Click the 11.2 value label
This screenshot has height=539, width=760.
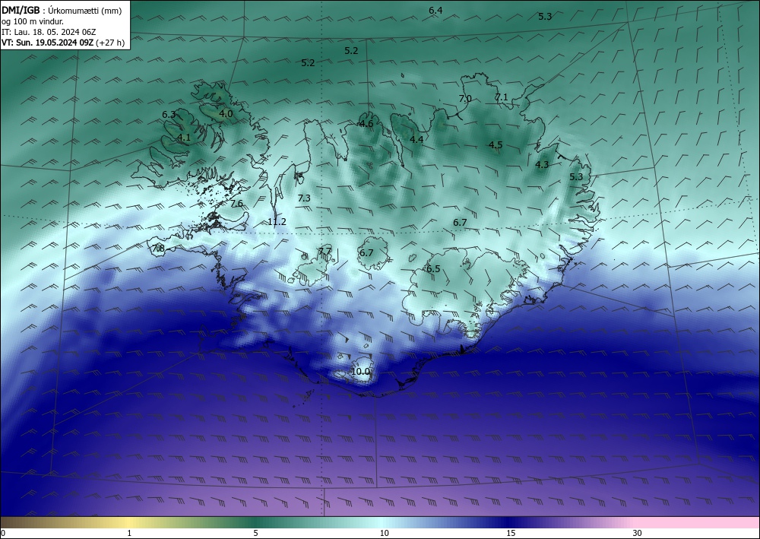pos(277,222)
